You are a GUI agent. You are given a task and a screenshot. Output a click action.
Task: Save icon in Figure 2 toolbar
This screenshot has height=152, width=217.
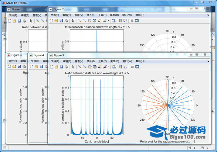[61, 21]
